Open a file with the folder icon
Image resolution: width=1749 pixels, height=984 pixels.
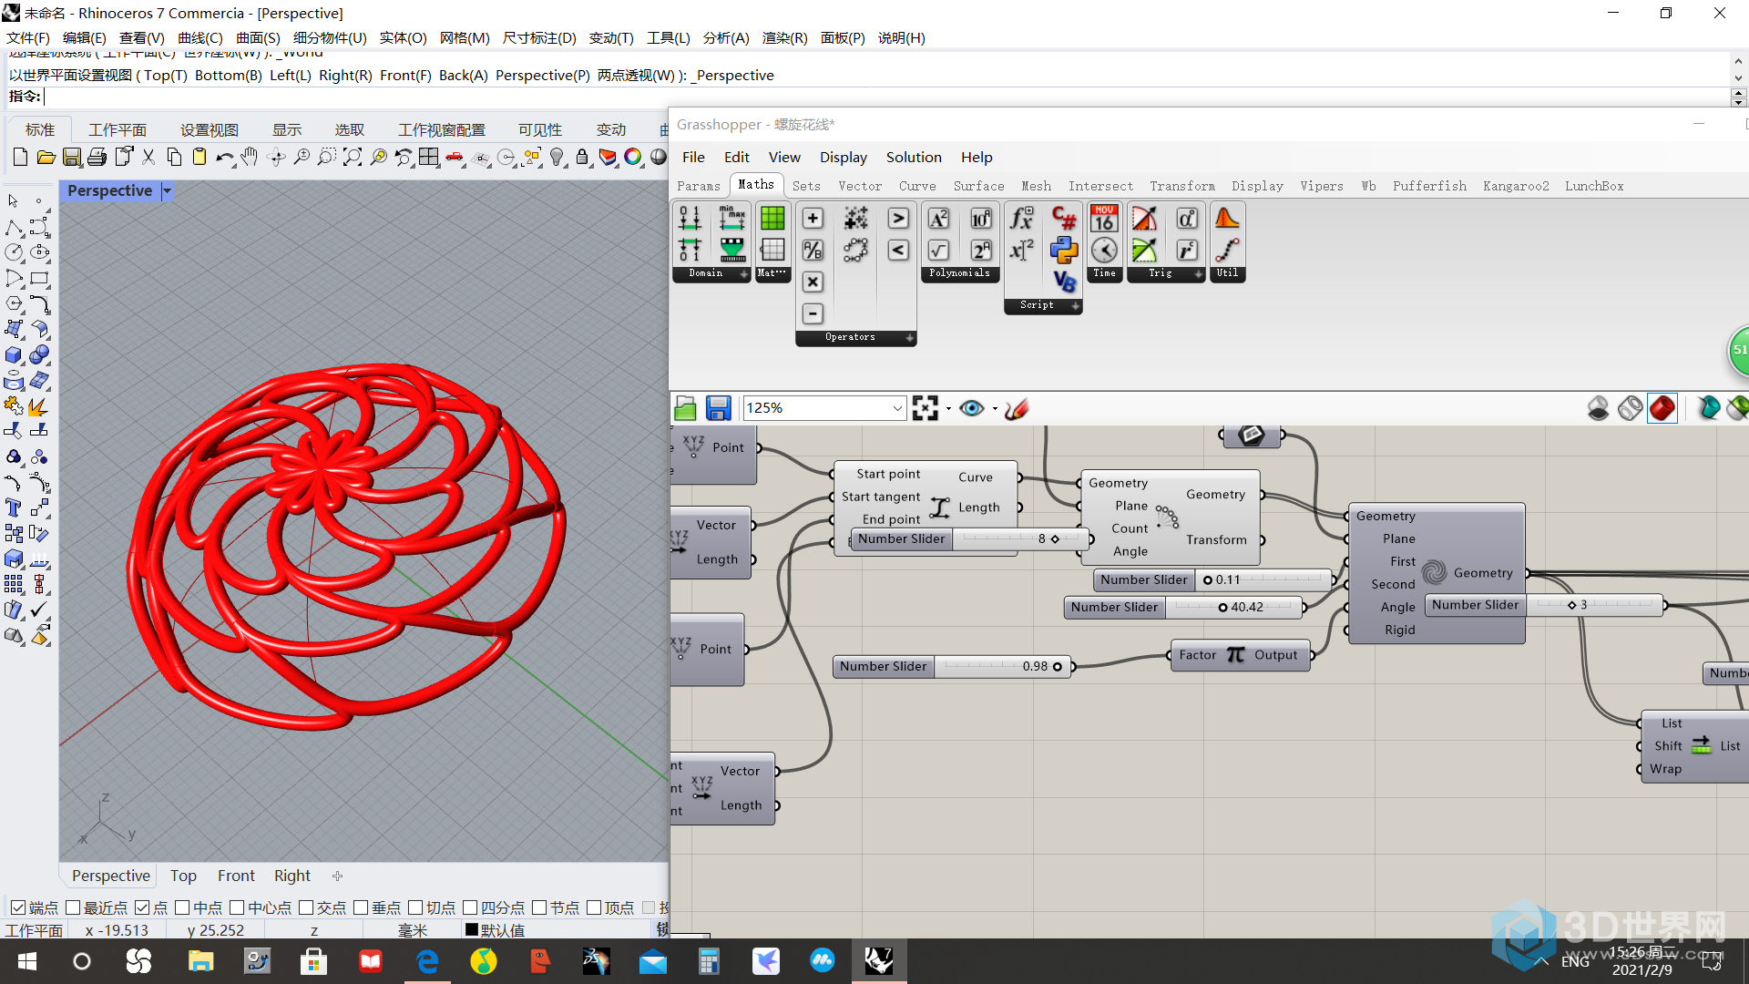[x=46, y=158]
